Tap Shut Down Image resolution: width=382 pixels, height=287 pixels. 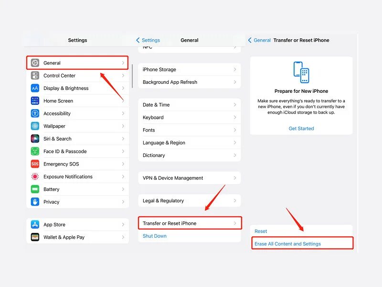(x=154, y=236)
